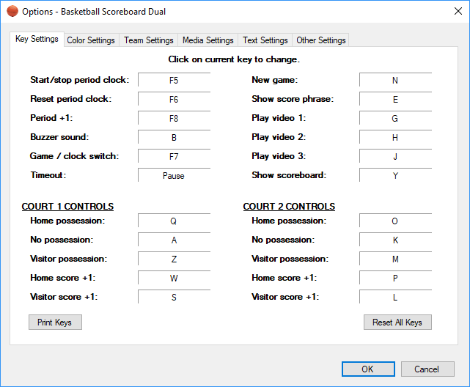
Task: Switch to the Color Settings tab
Action: (x=91, y=40)
